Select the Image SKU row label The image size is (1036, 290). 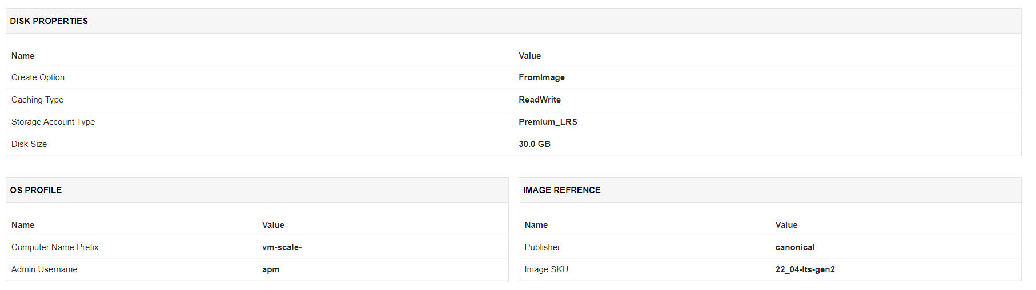pos(546,269)
